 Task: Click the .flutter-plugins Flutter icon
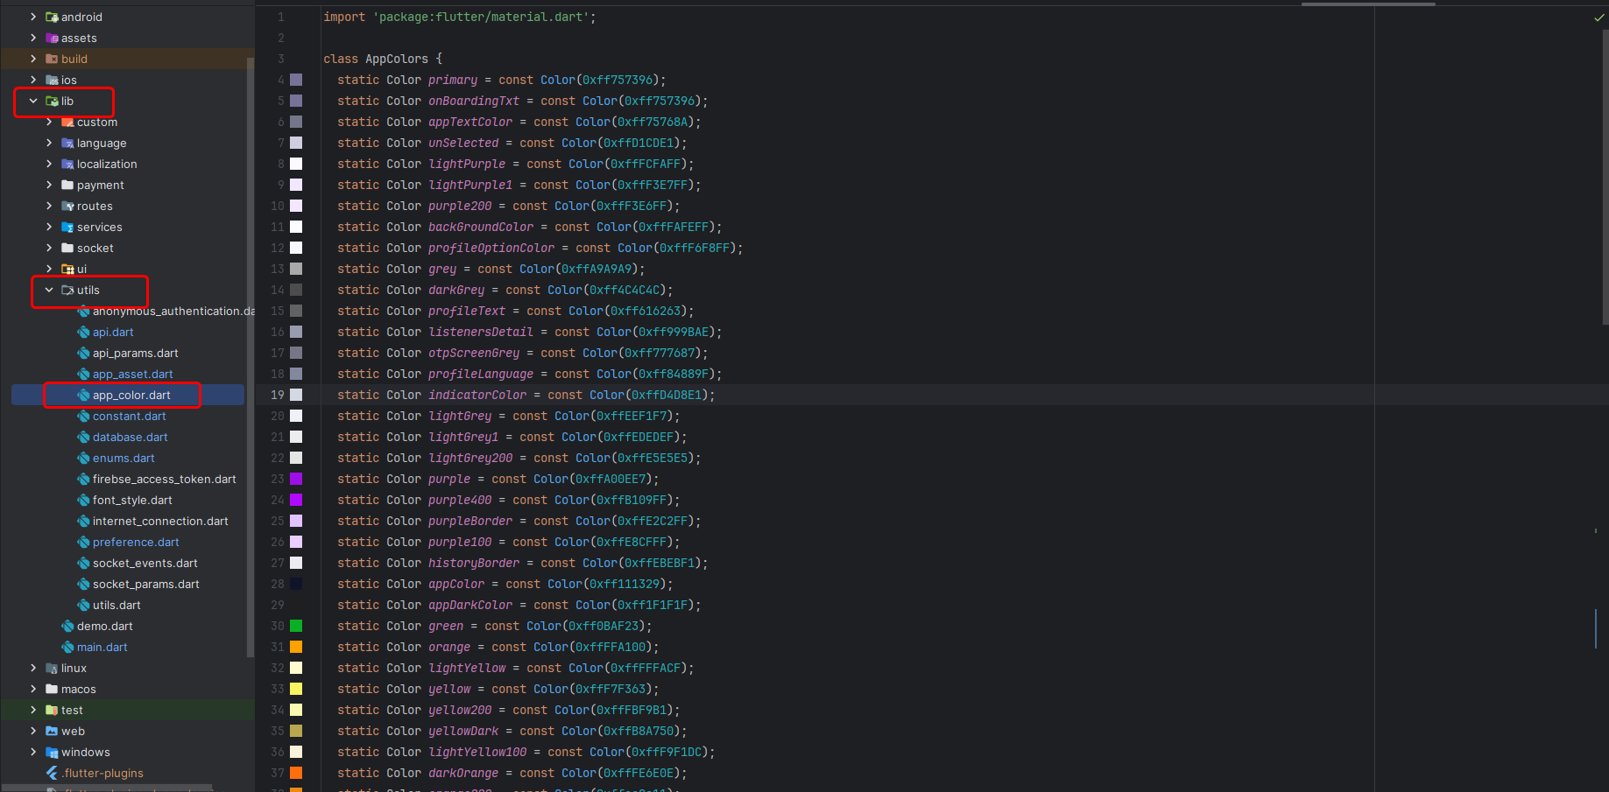(52, 773)
